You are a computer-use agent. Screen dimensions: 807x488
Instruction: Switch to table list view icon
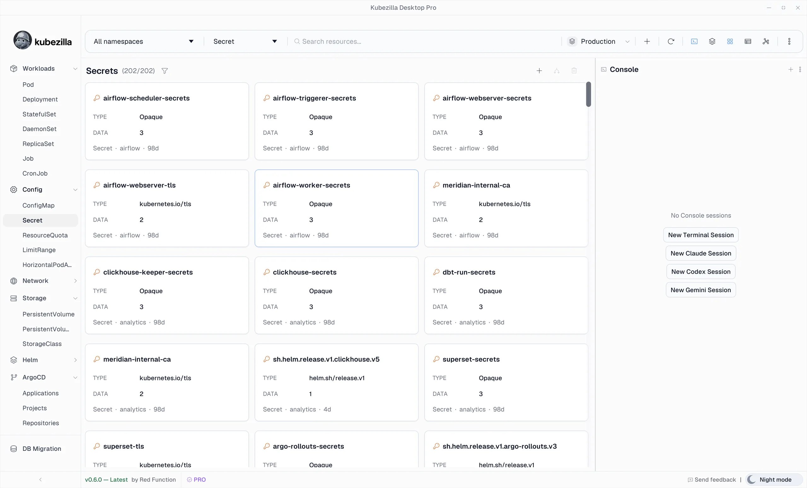tap(748, 42)
